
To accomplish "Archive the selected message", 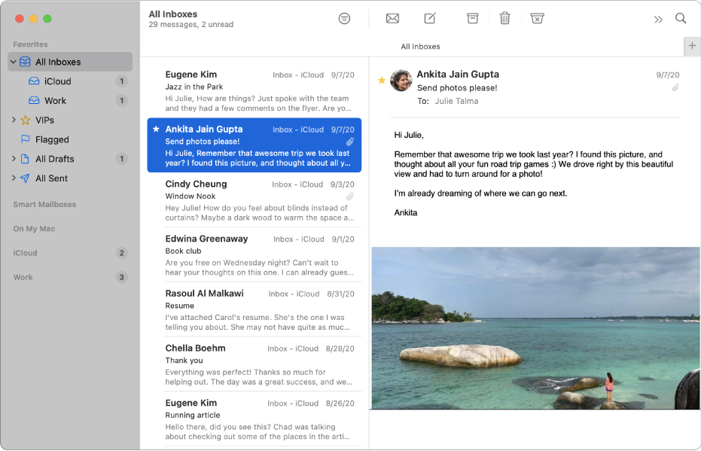I will tap(472, 18).
